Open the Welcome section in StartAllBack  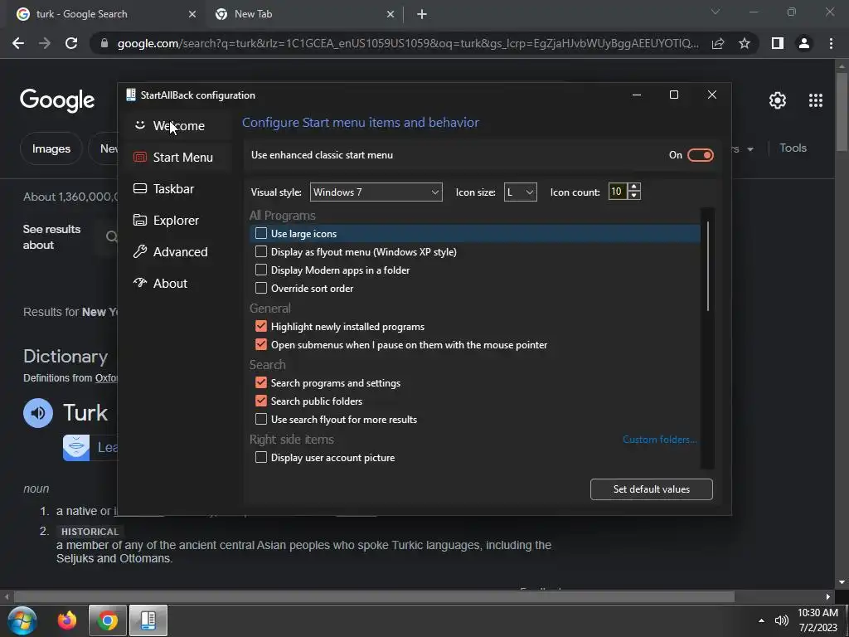click(179, 126)
